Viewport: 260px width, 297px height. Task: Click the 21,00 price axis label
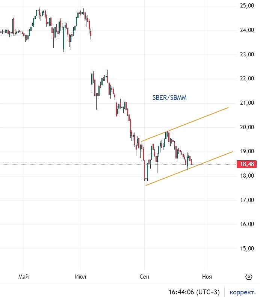pos(247,103)
